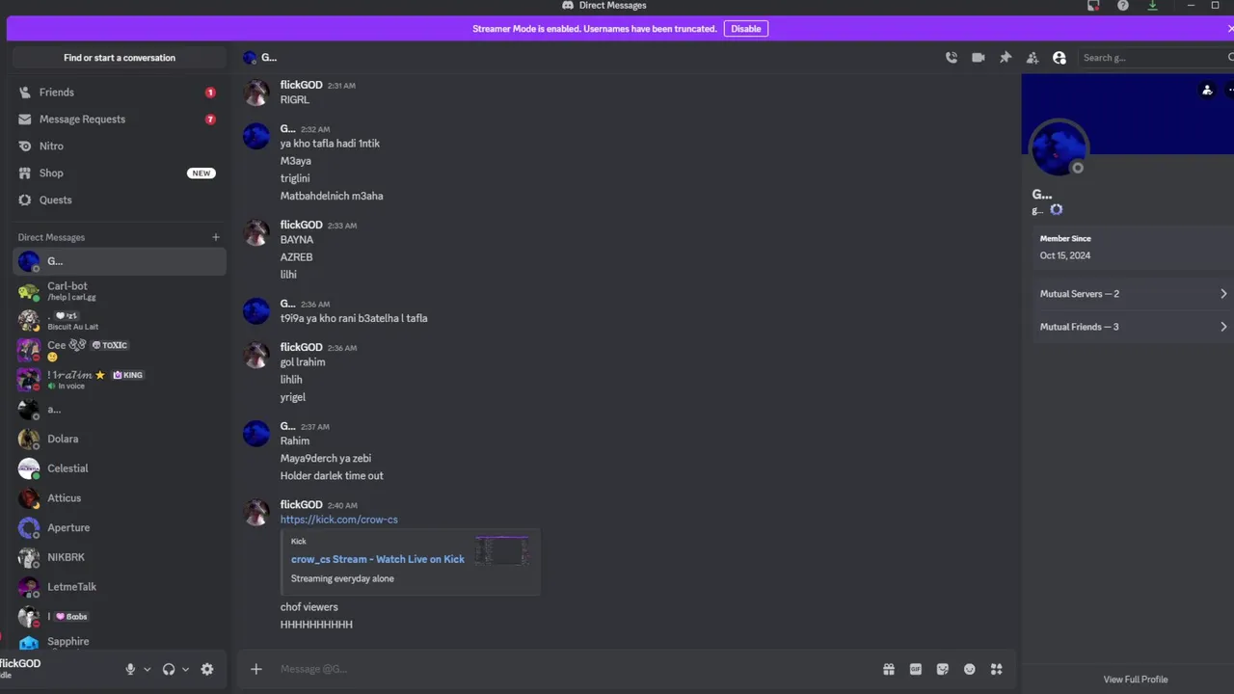Open the GIF picker
Image resolution: width=1234 pixels, height=694 pixels.
coord(916,669)
